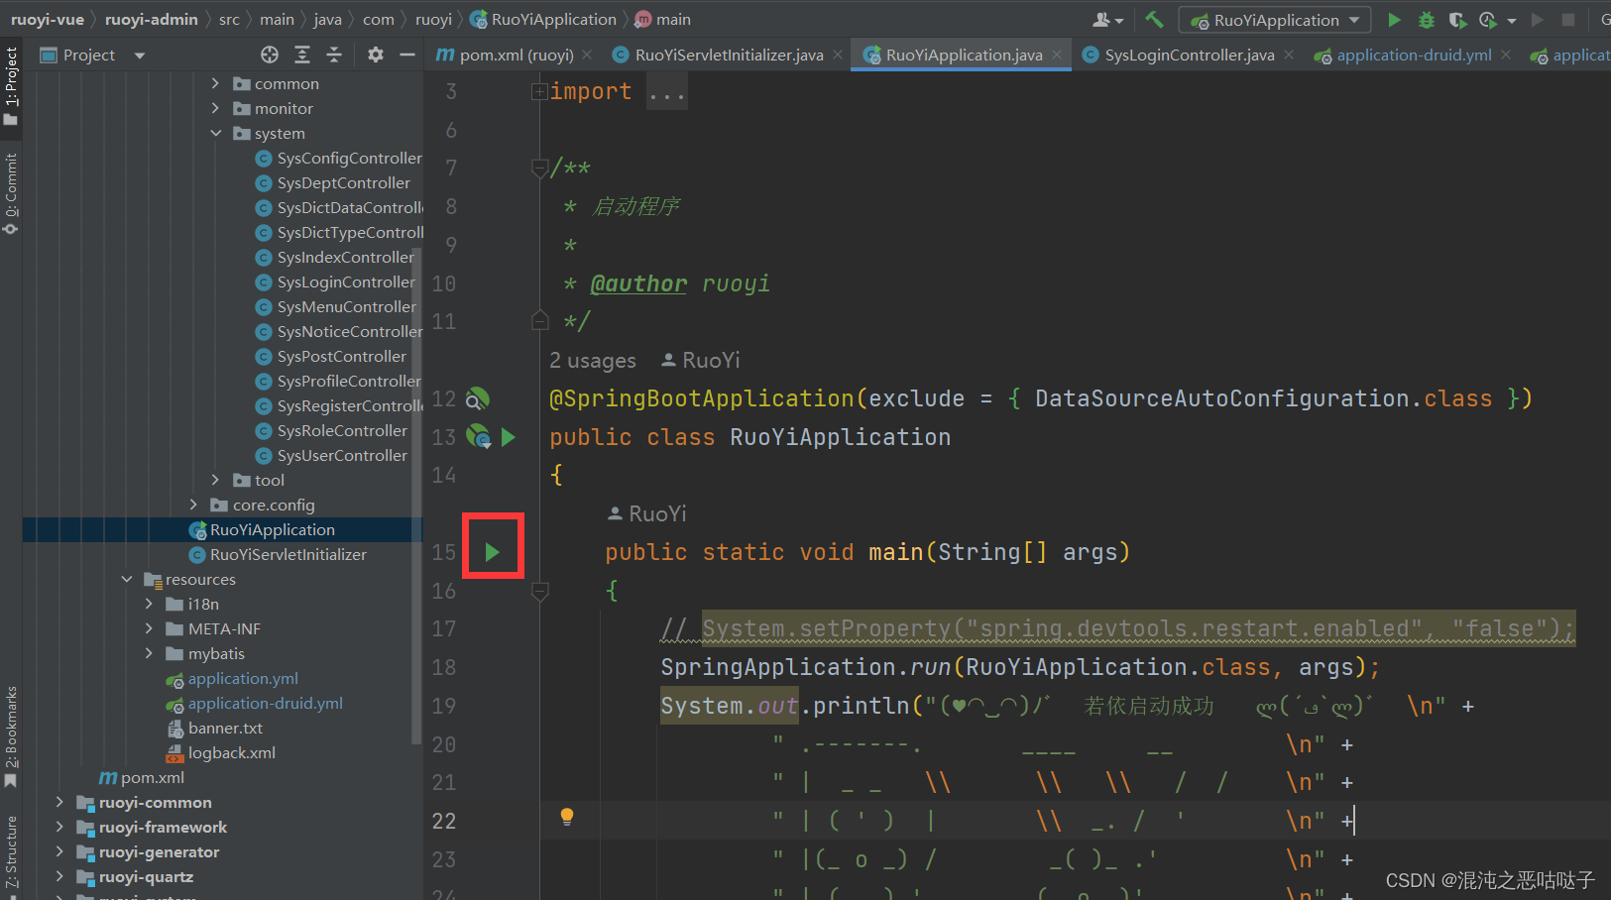The width and height of the screenshot is (1611, 900).
Task: Close the RuoYiServletInitializer.java tab
Action: (838, 55)
